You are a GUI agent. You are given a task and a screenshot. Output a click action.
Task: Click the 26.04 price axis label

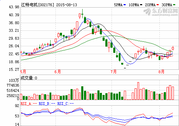[14, 46]
